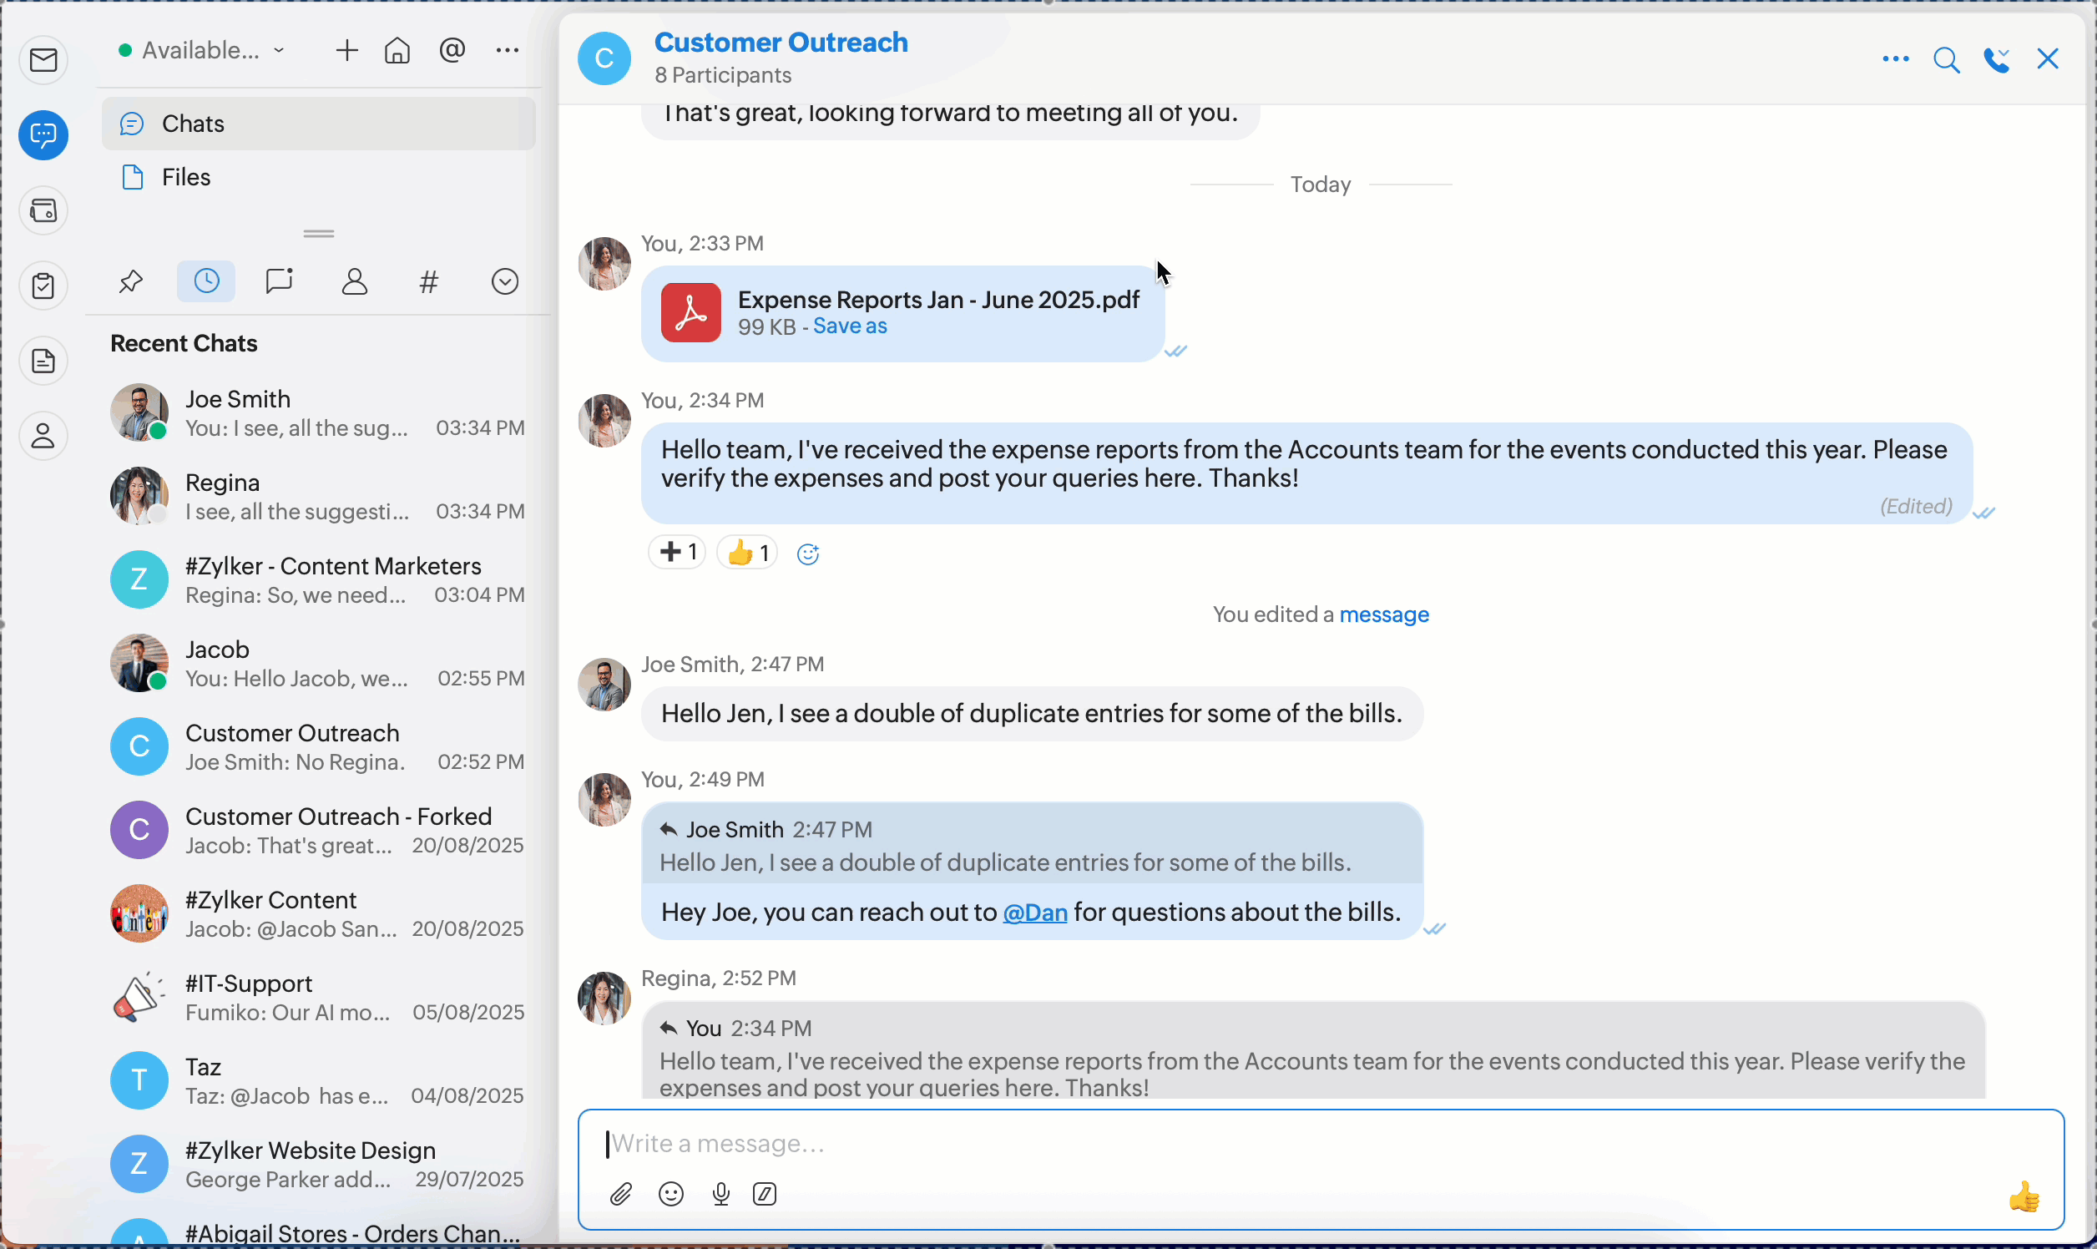Screen dimensions: 2097x1249
Task: Open the emoji picker in message box
Action: (x=671, y=1194)
